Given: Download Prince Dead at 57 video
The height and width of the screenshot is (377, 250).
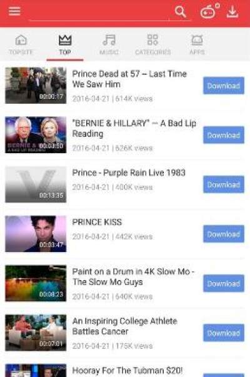Looking at the screenshot, I should pos(224,86).
